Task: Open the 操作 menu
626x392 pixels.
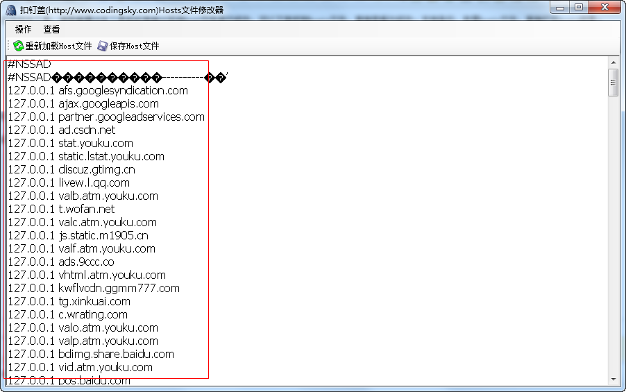Action: pos(23,29)
